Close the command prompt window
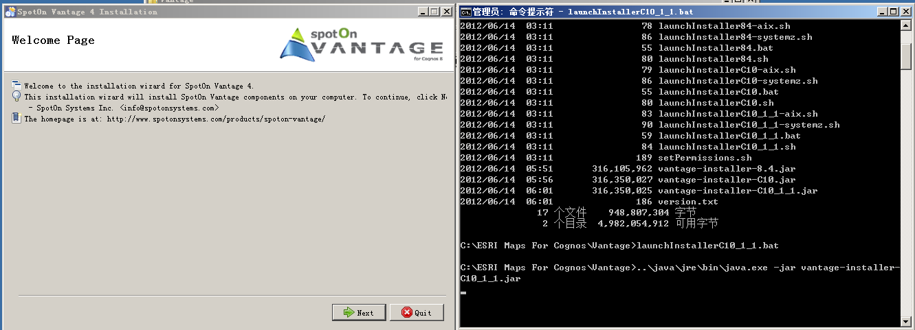 pos(905,12)
